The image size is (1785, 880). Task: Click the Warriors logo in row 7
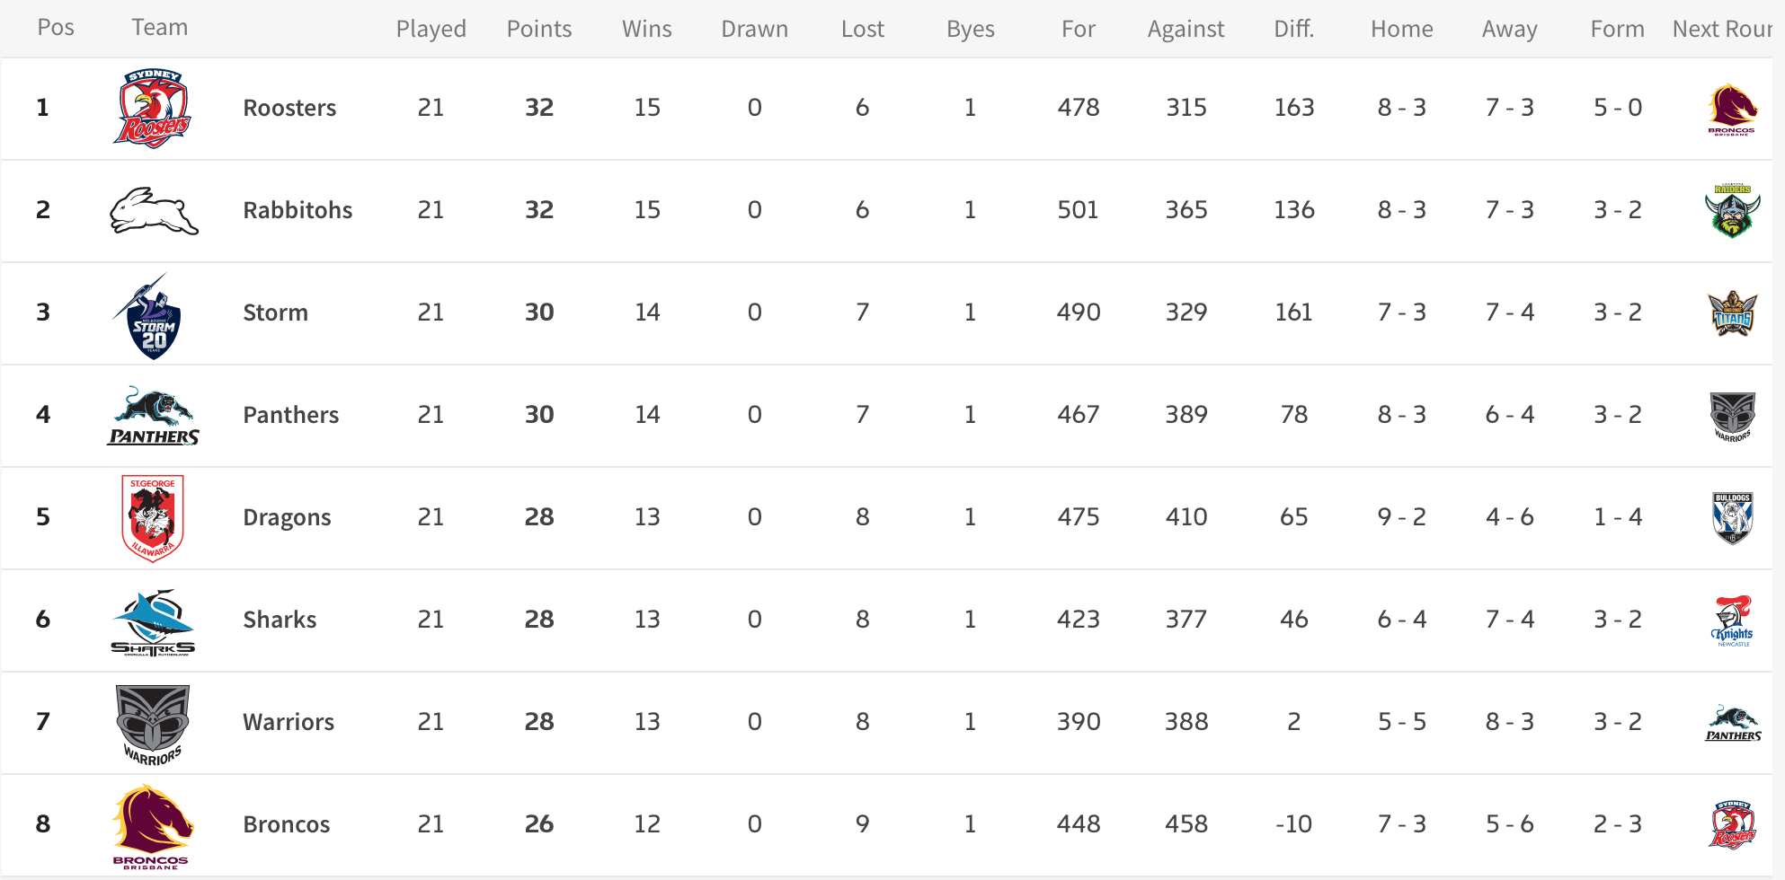point(153,725)
